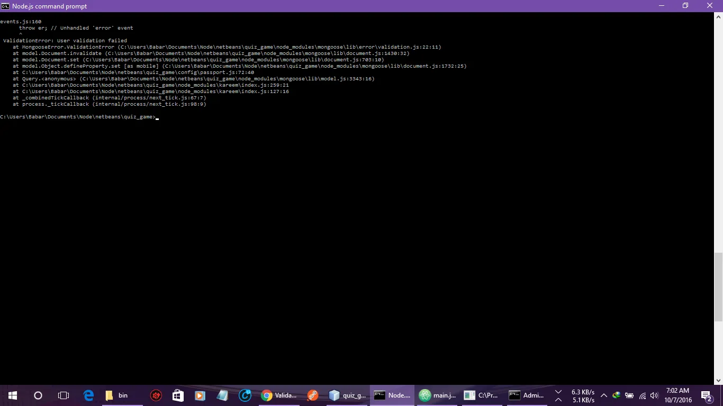Viewport: 723px width, 406px height.
Task: Launch the media player taskbar icon
Action: coord(200,395)
